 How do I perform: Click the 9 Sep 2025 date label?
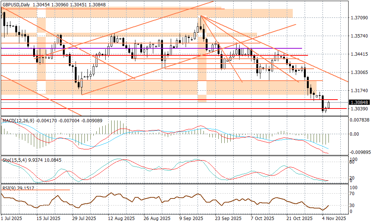coord(191,218)
